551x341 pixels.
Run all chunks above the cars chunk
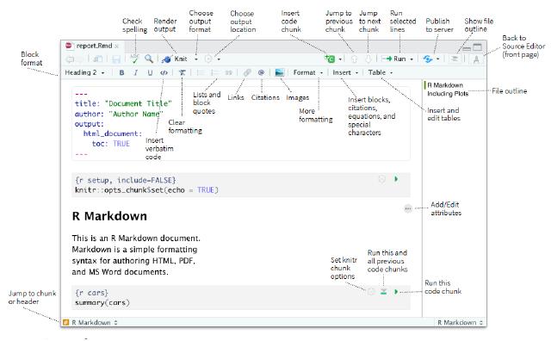click(384, 292)
